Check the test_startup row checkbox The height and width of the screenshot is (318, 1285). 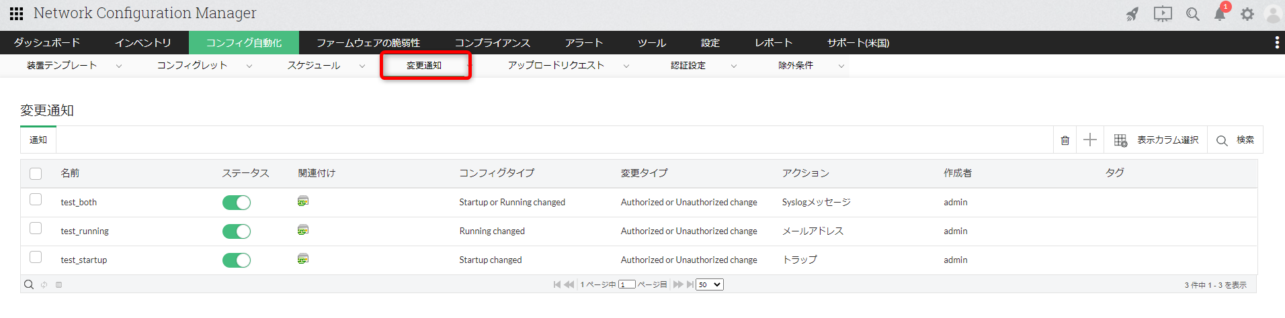click(36, 257)
